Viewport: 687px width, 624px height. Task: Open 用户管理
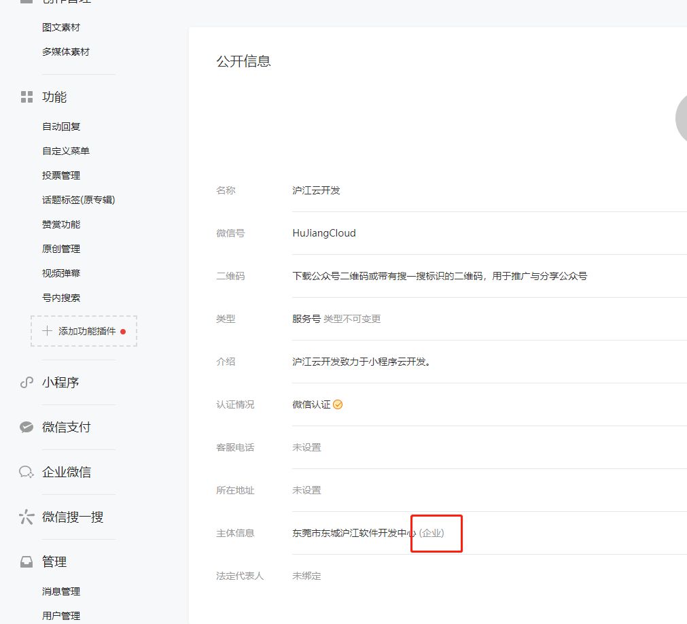click(61, 616)
